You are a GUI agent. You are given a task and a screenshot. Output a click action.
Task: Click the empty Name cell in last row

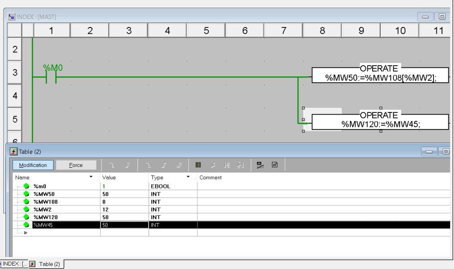pos(66,233)
